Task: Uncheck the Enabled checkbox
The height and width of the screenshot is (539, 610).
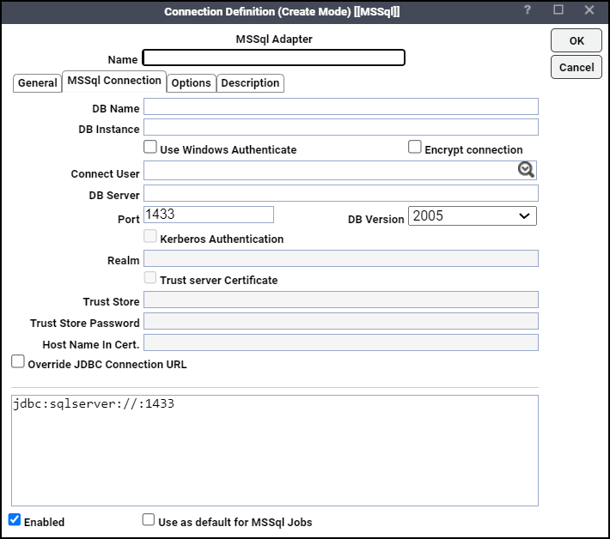Action: (x=15, y=519)
